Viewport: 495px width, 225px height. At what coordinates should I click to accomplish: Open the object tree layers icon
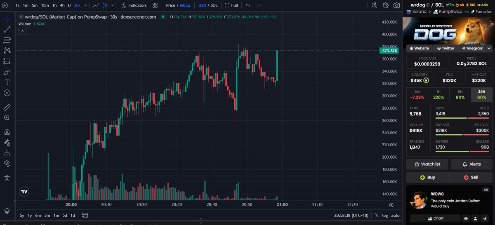(x=7, y=211)
